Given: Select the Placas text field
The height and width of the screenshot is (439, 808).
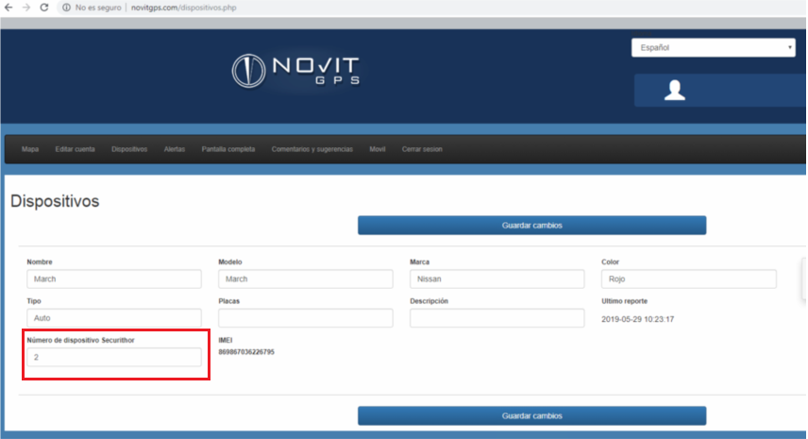Looking at the screenshot, I should click(x=306, y=318).
